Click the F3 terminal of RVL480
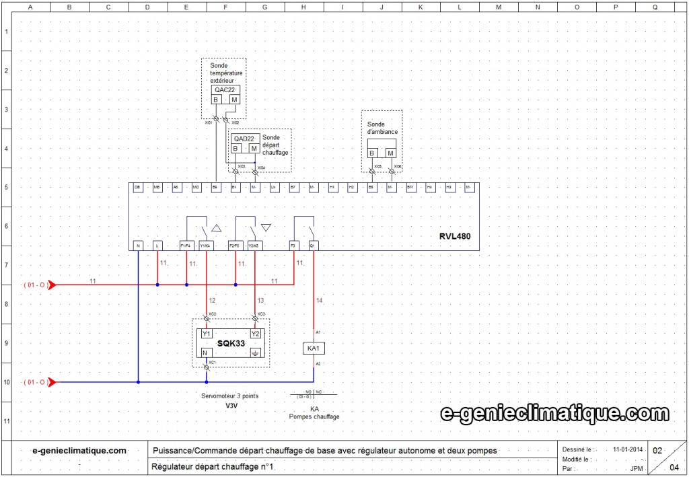Screen dimensions: 689x477 pos(293,246)
